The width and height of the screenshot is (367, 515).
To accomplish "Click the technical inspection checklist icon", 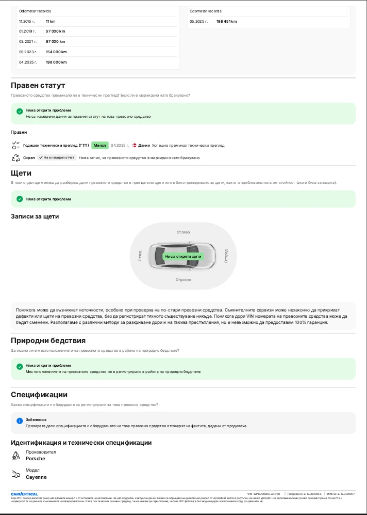I will [15, 145].
